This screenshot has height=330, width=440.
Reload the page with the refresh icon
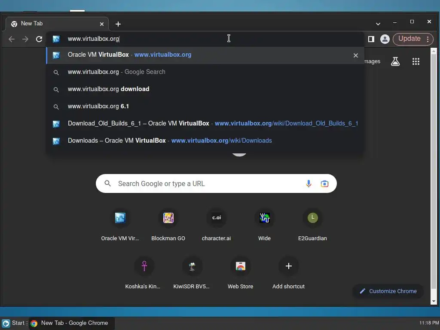[x=39, y=39]
